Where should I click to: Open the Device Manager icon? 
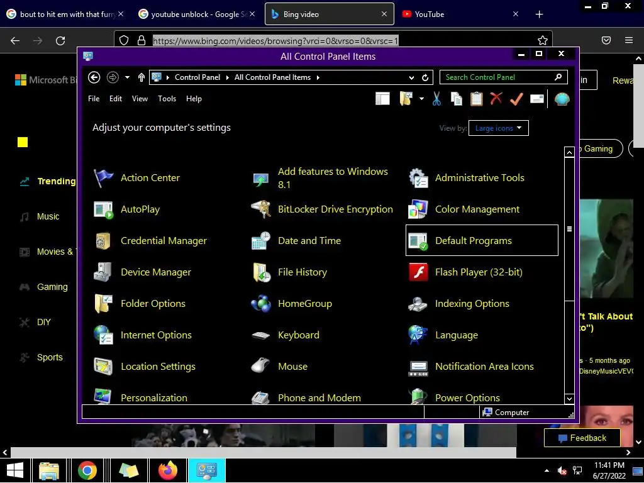[103, 272]
